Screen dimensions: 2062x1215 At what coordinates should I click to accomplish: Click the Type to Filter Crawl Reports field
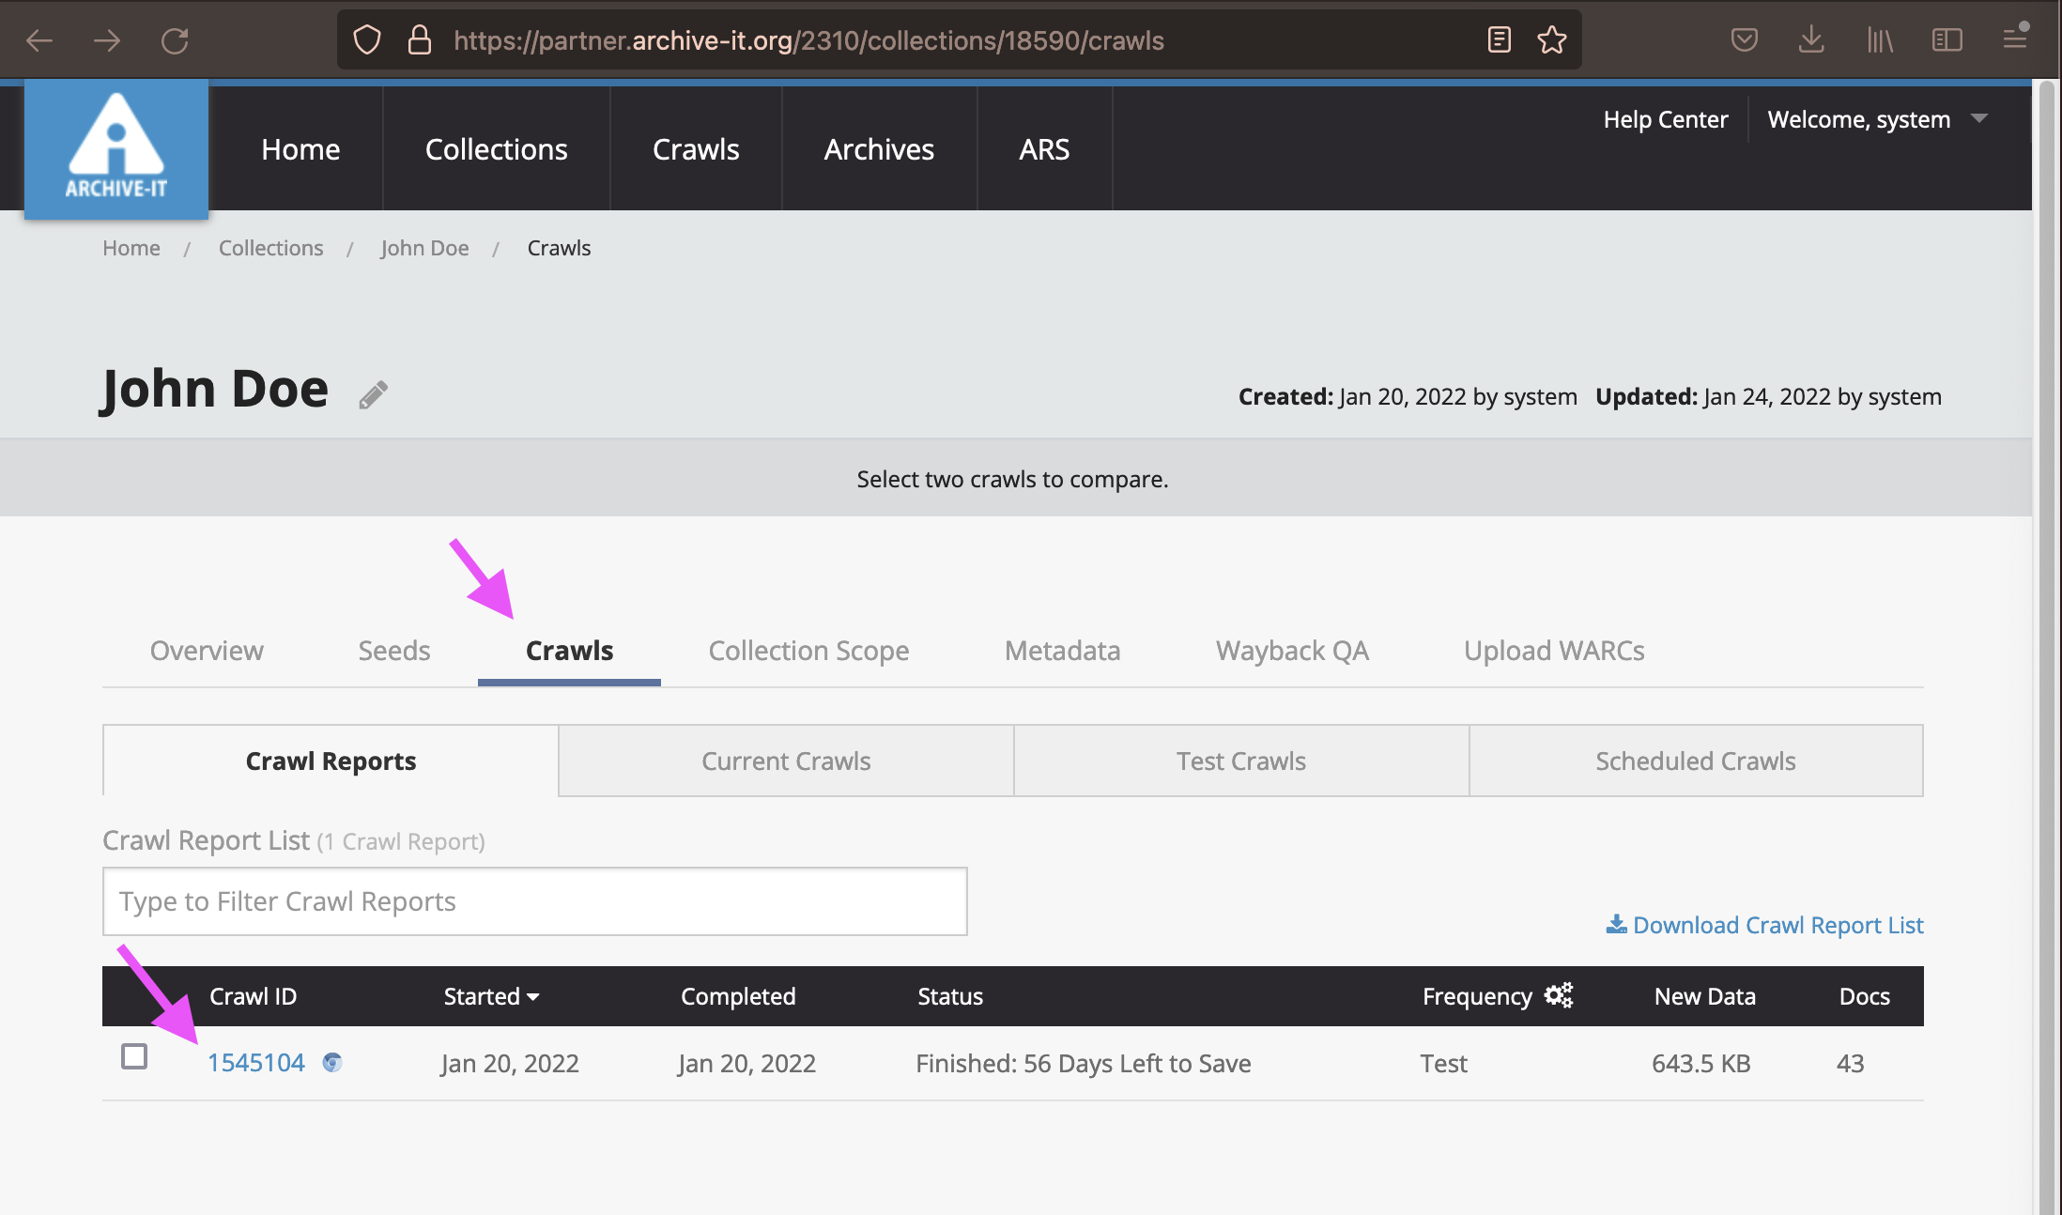(x=534, y=901)
